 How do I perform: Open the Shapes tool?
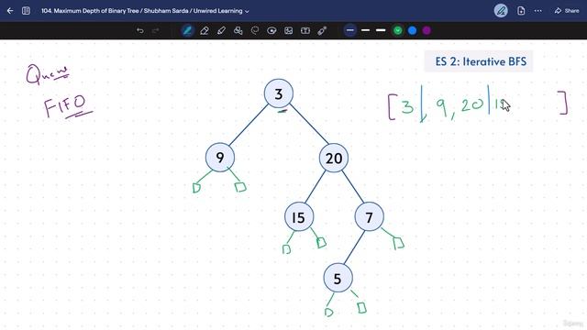pyautogui.click(x=238, y=30)
